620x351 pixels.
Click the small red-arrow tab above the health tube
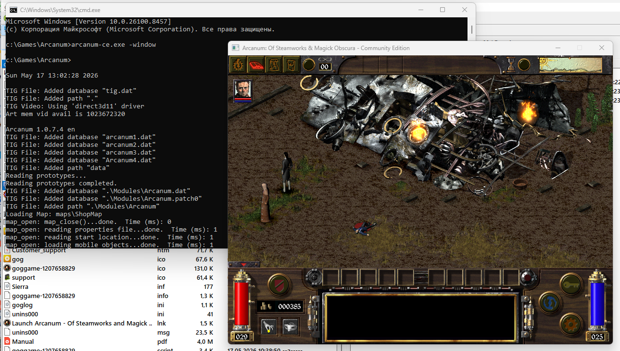tap(243, 264)
